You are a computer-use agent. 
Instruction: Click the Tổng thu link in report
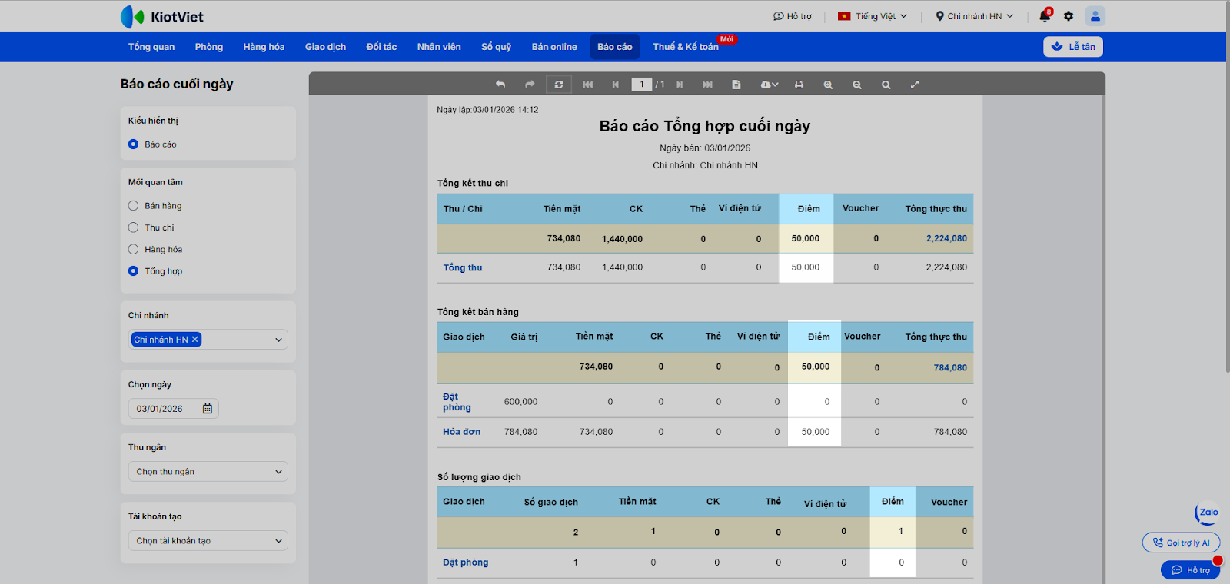click(463, 267)
